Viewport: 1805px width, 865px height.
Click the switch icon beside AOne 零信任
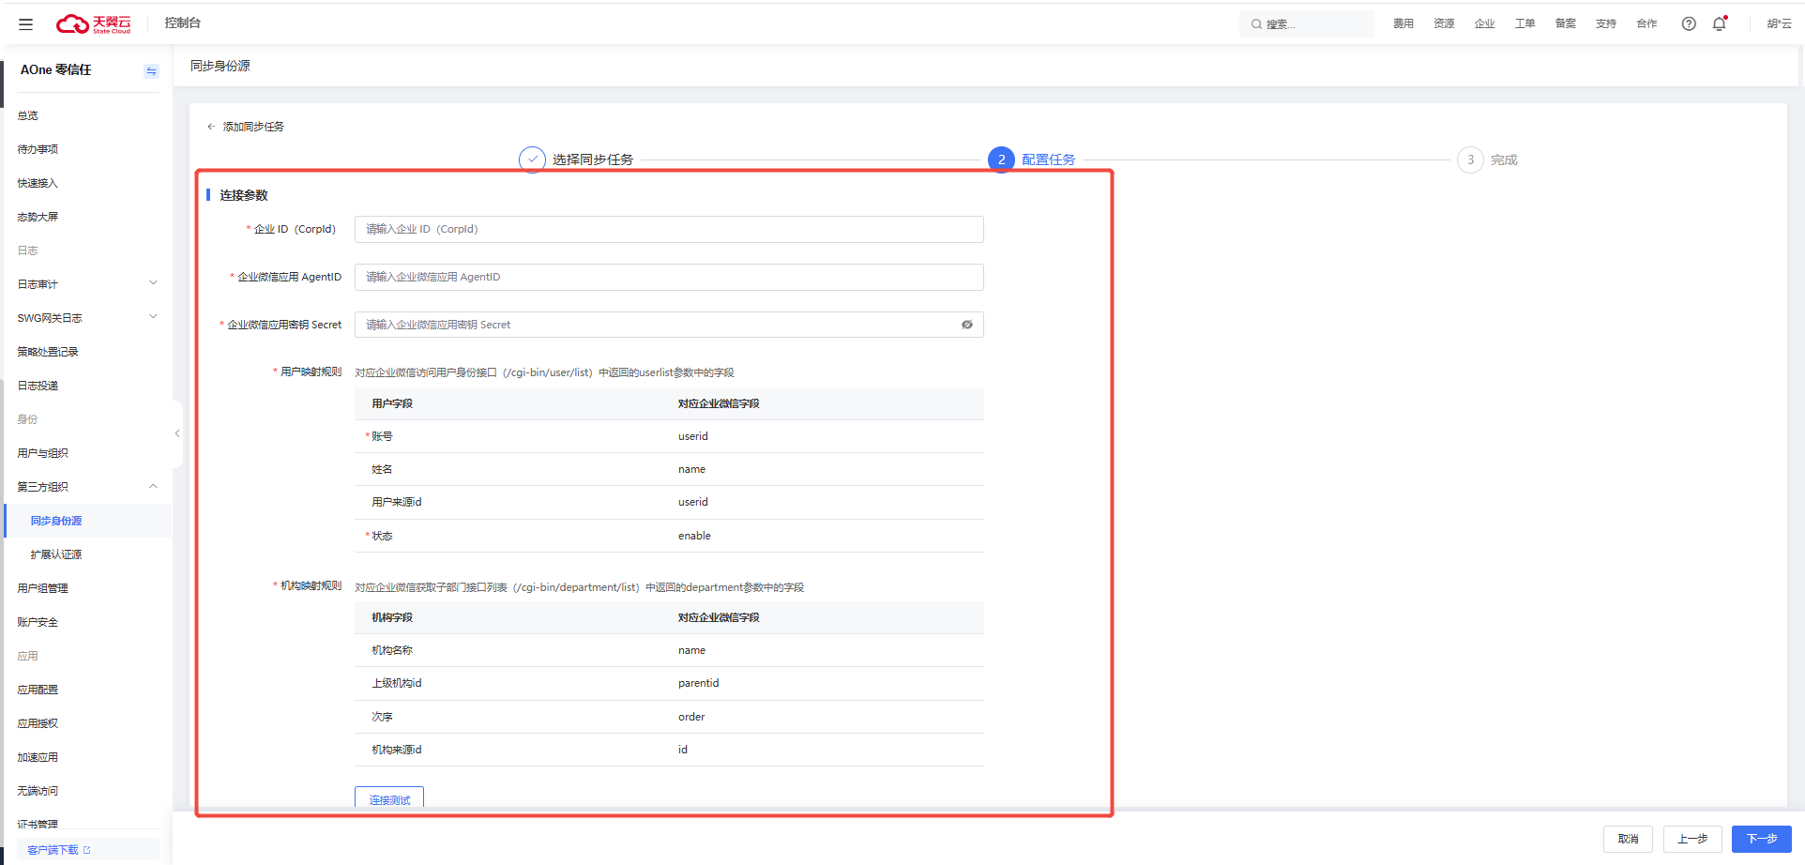(x=151, y=71)
